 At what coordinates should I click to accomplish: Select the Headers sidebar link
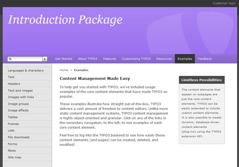point(14,84)
